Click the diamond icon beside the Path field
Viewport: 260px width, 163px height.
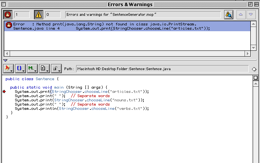tap(254, 69)
